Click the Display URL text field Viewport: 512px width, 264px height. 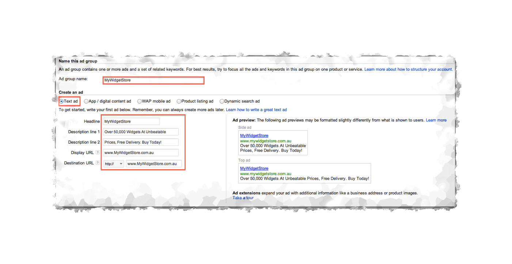[141, 153]
